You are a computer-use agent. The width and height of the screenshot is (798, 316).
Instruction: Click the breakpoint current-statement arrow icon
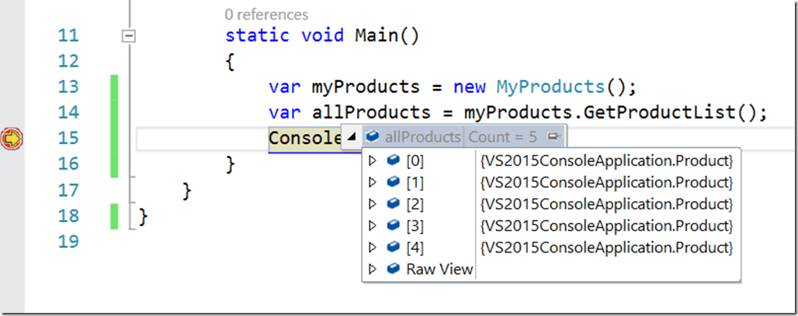pos(12,139)
